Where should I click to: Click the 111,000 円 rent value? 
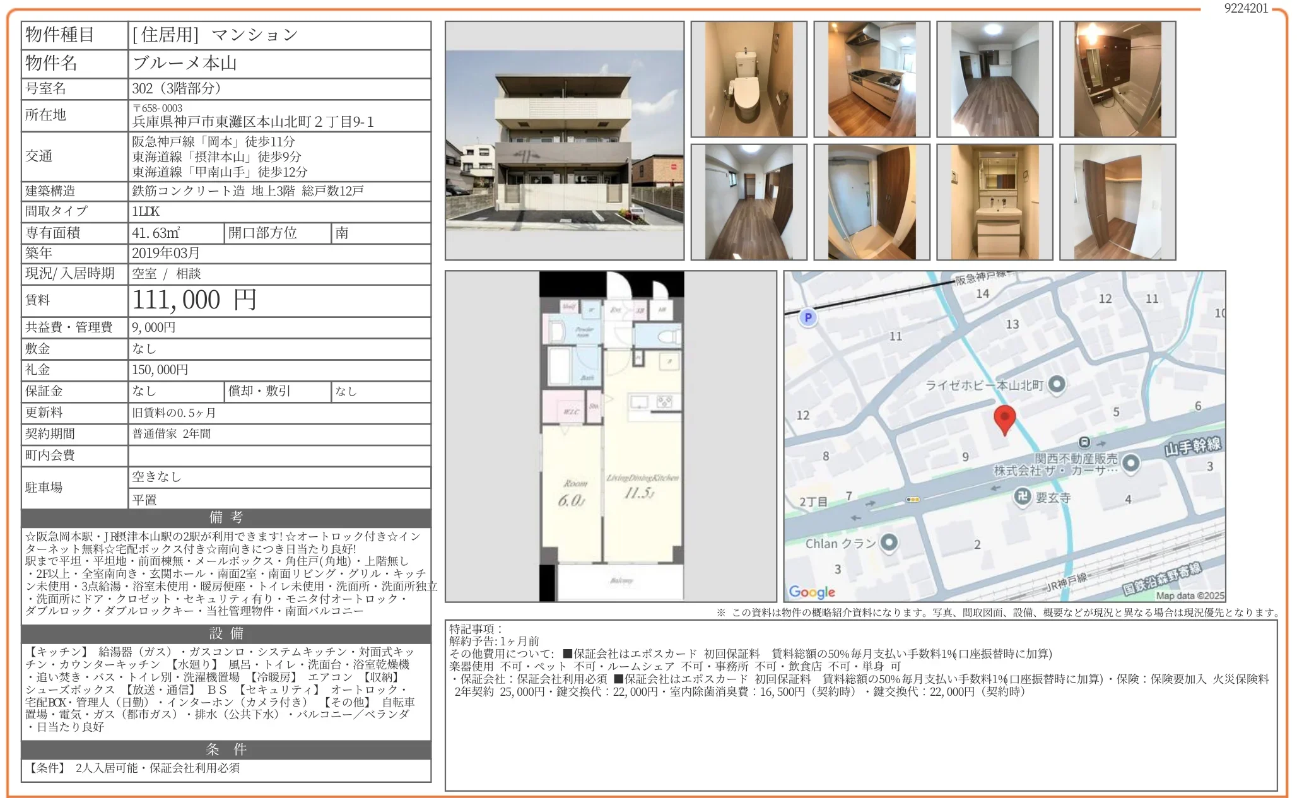194,300
